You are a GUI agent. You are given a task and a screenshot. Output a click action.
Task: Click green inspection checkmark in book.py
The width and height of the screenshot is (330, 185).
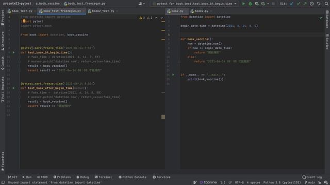pyautogui.click(x=321, y=18)
